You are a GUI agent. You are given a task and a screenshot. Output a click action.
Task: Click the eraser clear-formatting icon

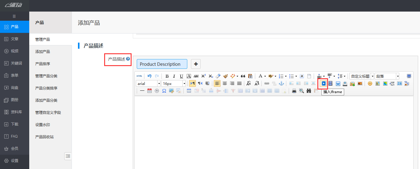click(x=218, y=76)
